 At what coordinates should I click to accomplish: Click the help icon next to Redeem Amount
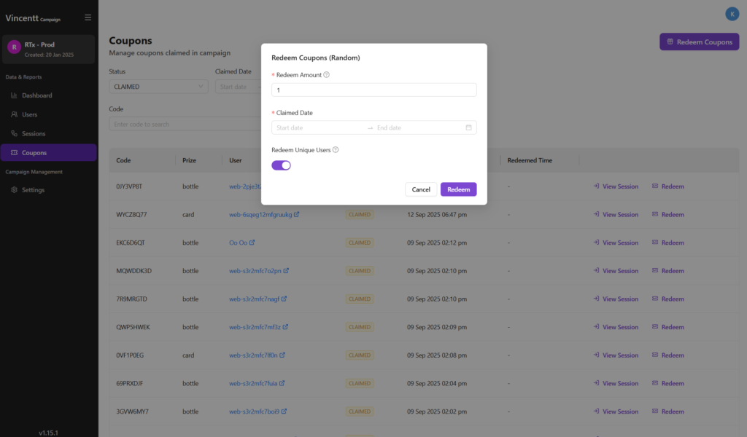326,75
